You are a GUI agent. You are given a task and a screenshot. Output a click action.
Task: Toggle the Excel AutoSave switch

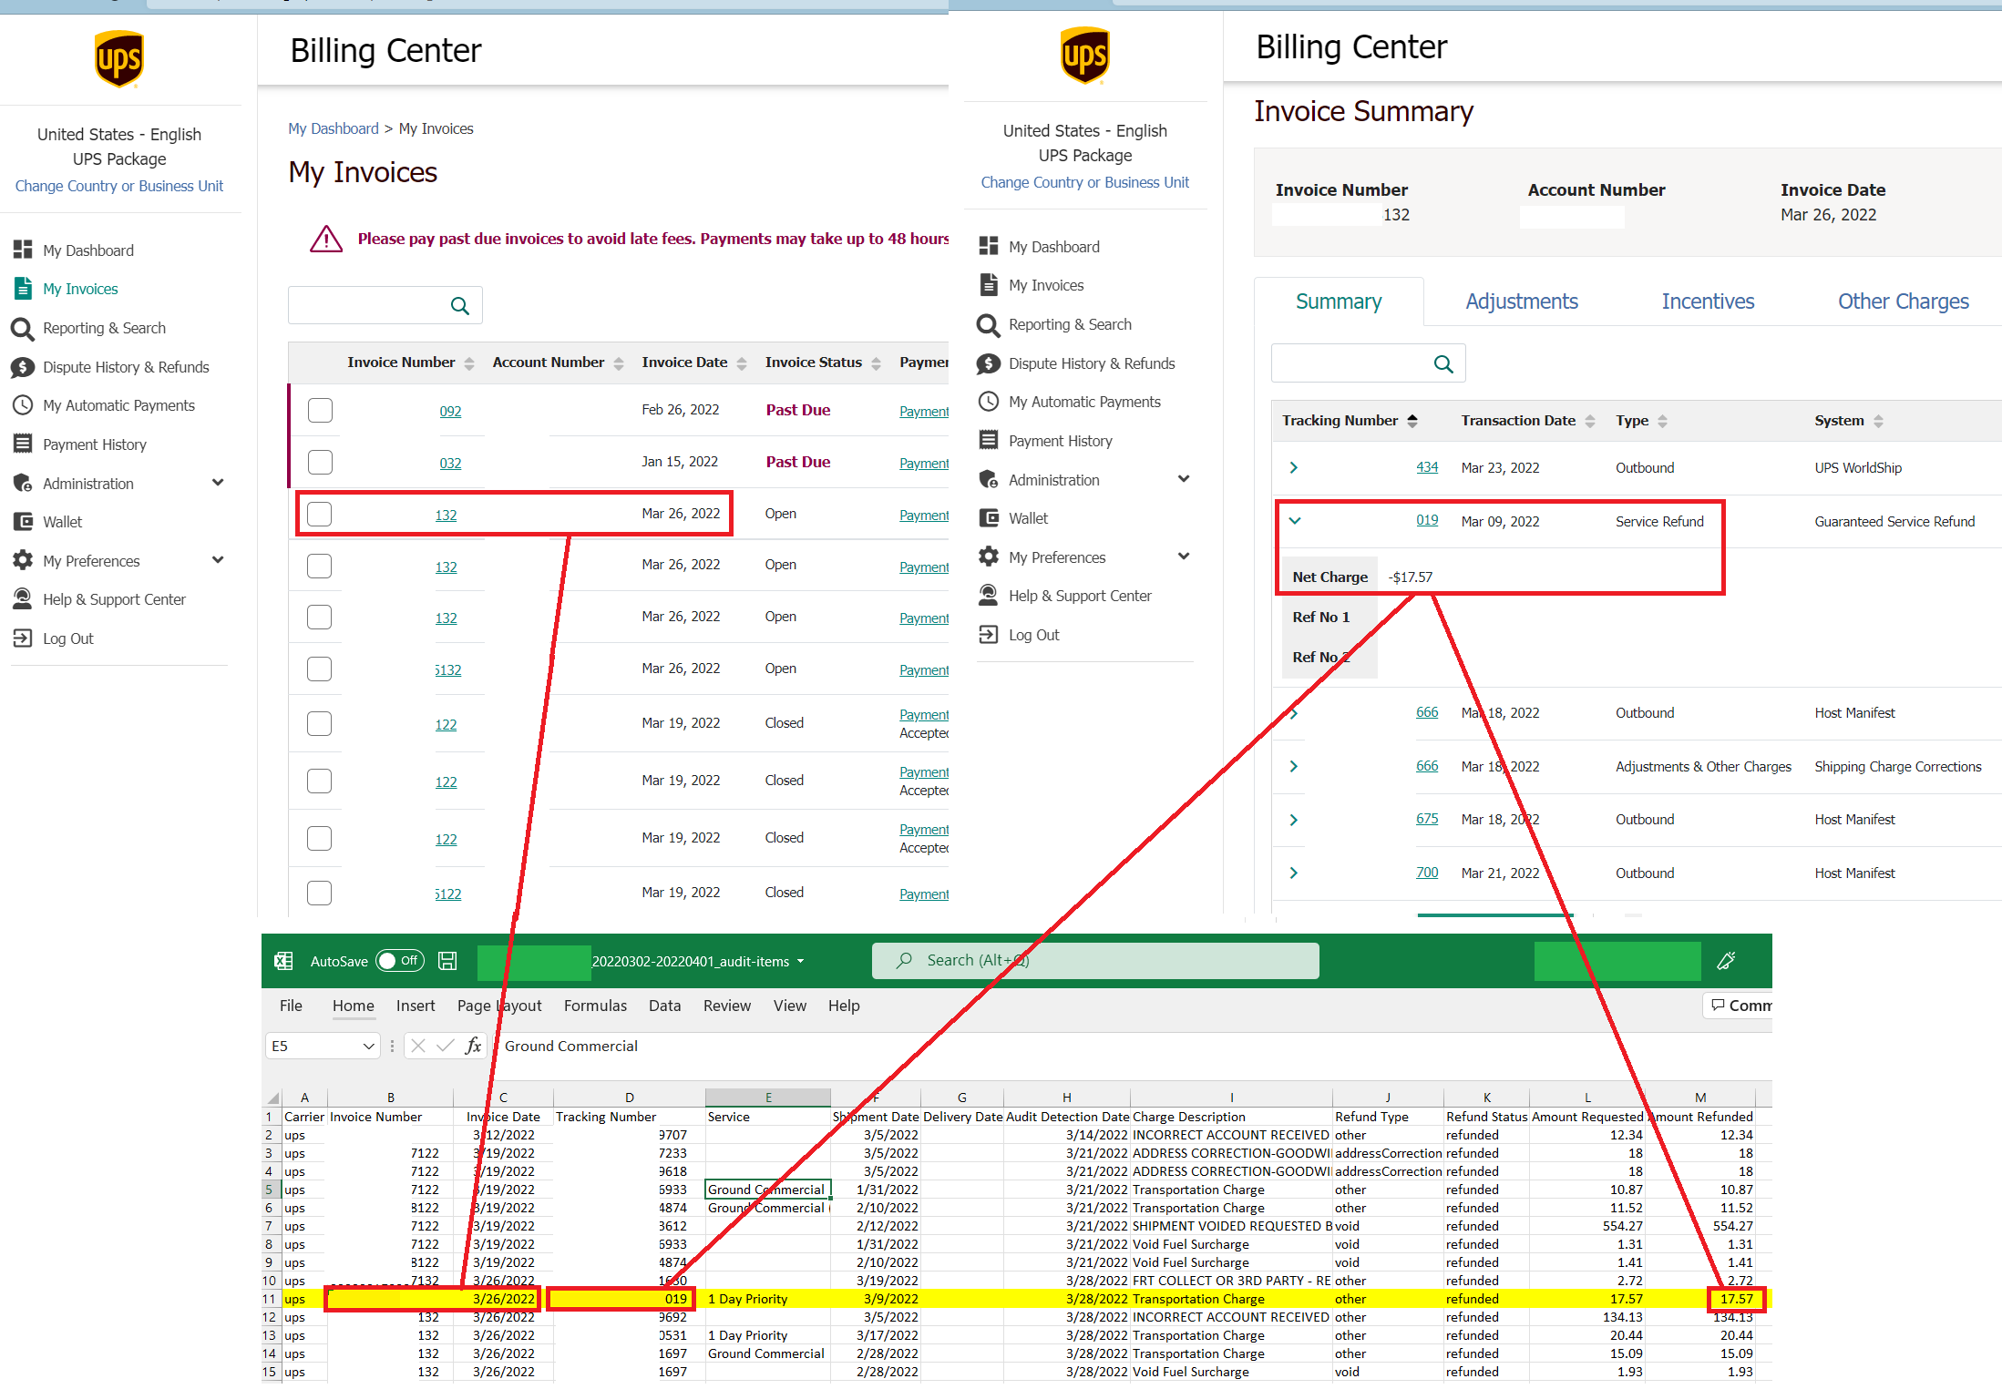click(x=399, y=961)
